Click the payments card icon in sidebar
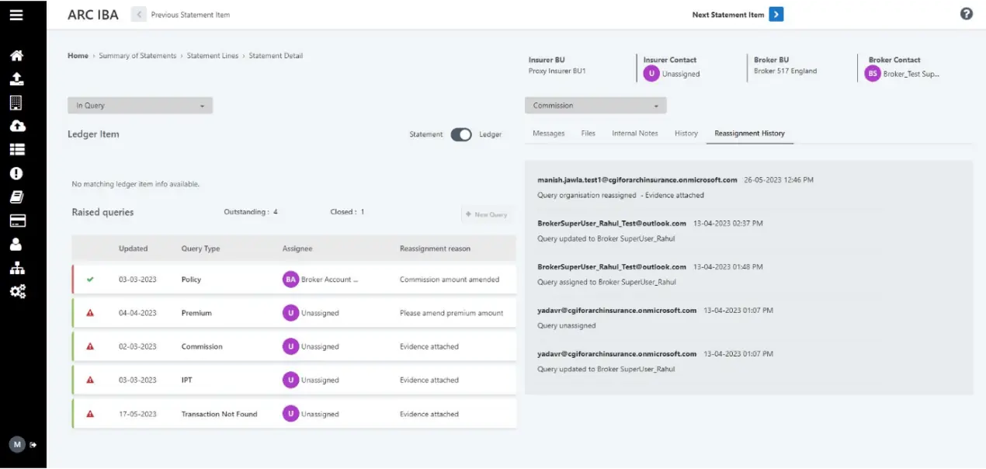This screenshot has width=986, height=469. click(17, 221)
